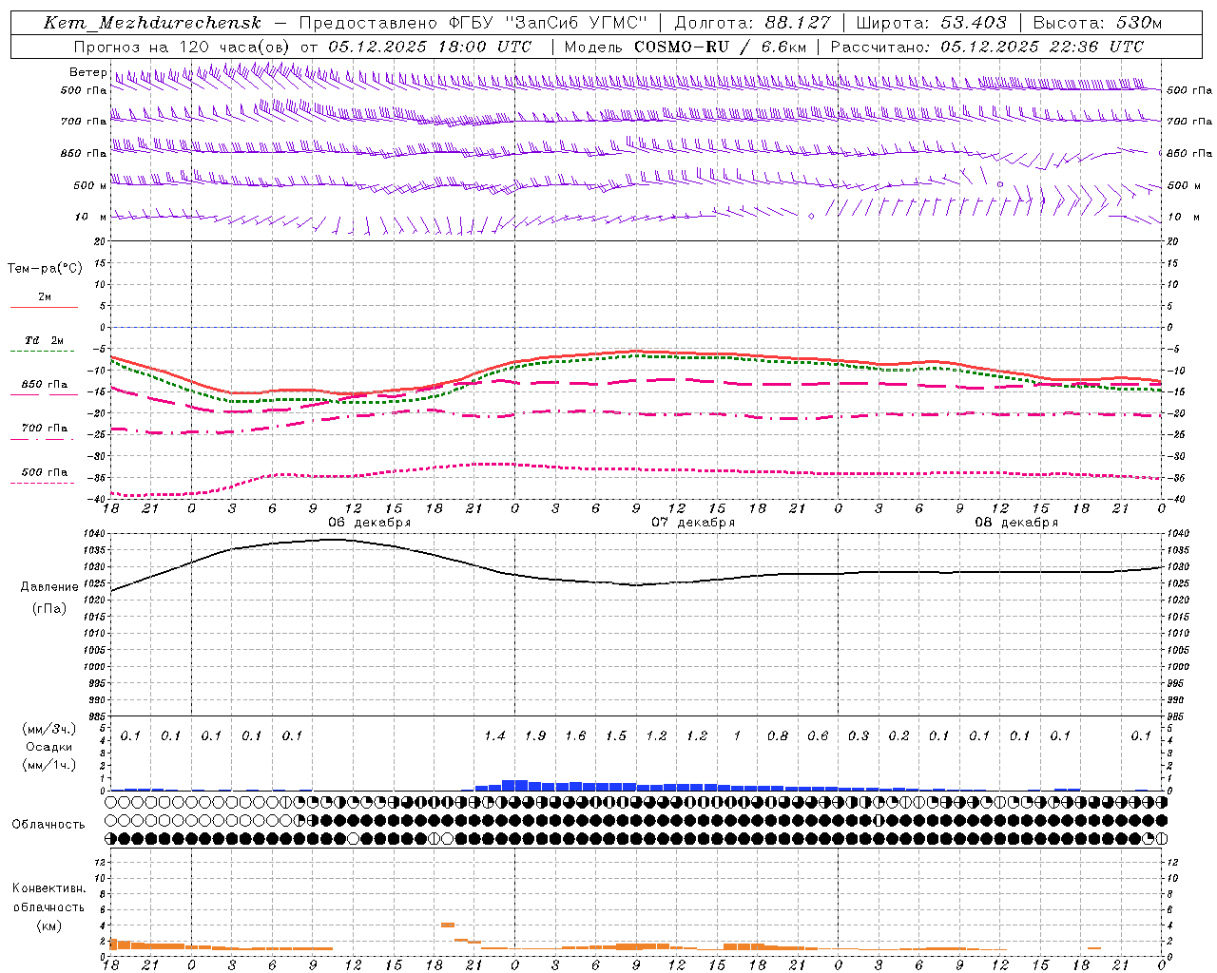Image resolution: width=1217 pixels, height=973 pixels.
Task: Click the forecast line Прогноз на 120 часа(ов)
Action: 182,47
